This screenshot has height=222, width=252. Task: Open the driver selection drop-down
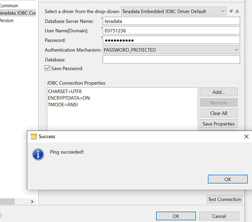[174, 11]
